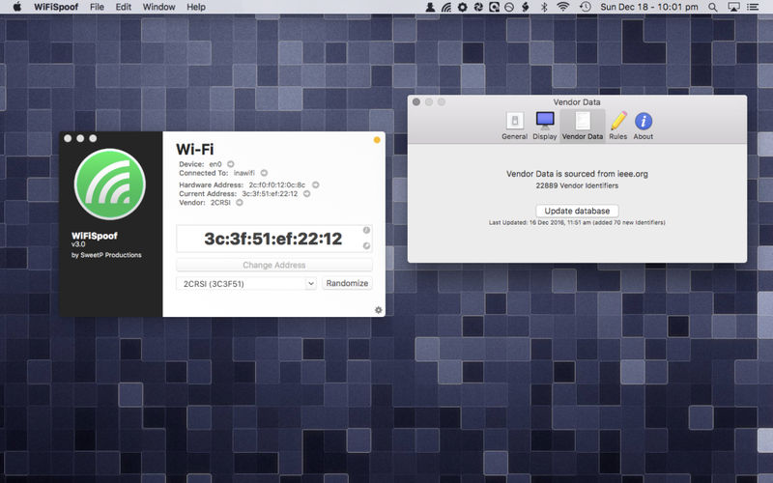This screenshot has height=483, width=773.
Task: Open the Window menu
Action: (158, 7)
